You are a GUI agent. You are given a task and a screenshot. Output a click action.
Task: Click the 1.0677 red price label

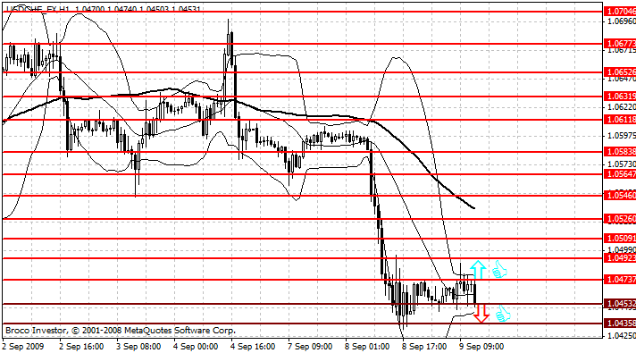click(620, 44)
